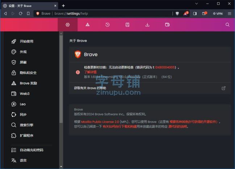
Task: Toggle the sidebar panel button
Action: (195, 14)
